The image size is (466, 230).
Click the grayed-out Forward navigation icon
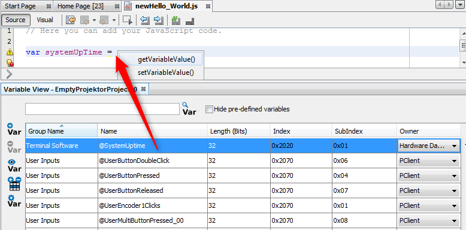(x=104, y=20)
